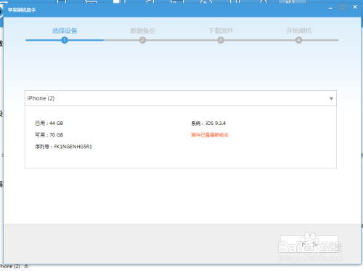
Task: Select the 开始刷机 step label
Action: point(299,31)
